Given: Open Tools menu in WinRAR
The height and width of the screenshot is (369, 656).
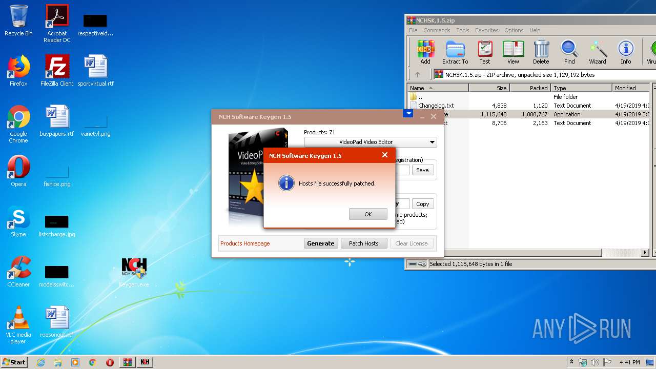Looking at the screenshot, I should click(463, 30).
